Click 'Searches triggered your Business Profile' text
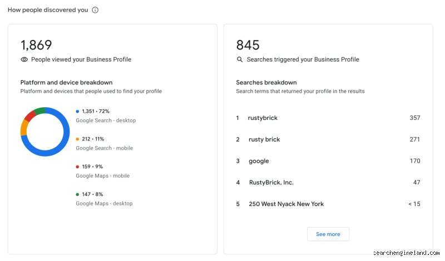Screen dimensions: 445x261 (x=303, y=59)
